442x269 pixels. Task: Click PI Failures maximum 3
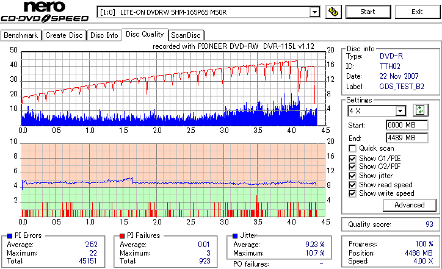pyautogui.click(x=209, y=253)
